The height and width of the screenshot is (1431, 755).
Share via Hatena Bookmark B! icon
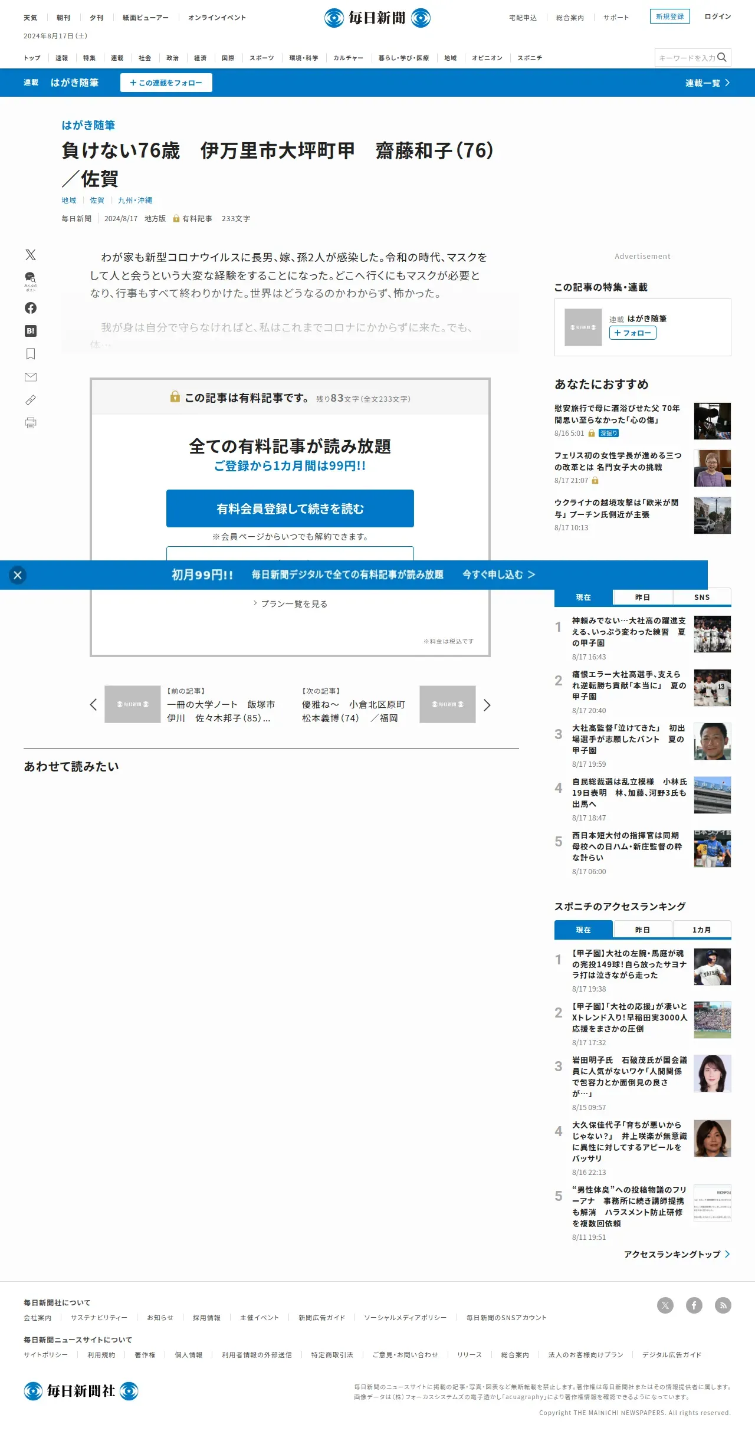point(31,331)
